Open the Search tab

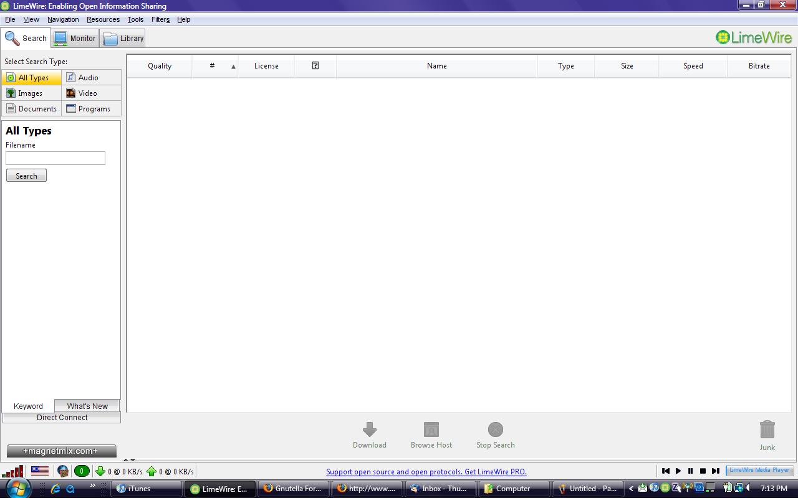[x=26, y=38]
